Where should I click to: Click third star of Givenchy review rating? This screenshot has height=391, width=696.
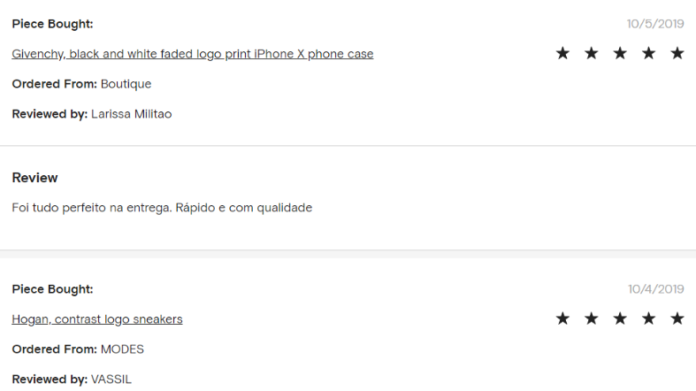(620, 53)
